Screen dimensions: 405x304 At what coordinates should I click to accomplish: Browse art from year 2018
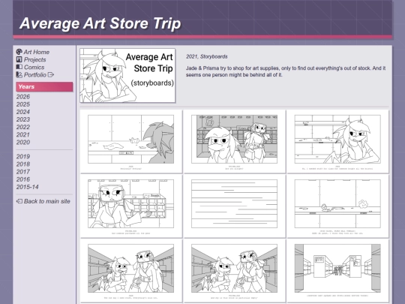point(23,164)
